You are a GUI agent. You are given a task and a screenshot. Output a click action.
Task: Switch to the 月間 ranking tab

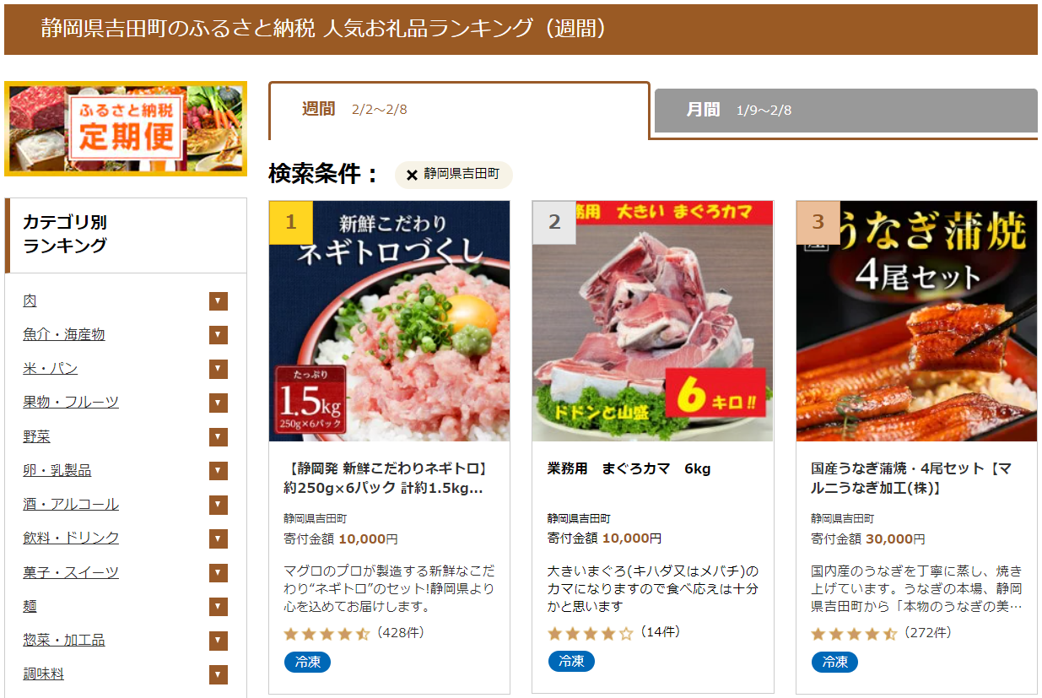click(x=846, y=111)
